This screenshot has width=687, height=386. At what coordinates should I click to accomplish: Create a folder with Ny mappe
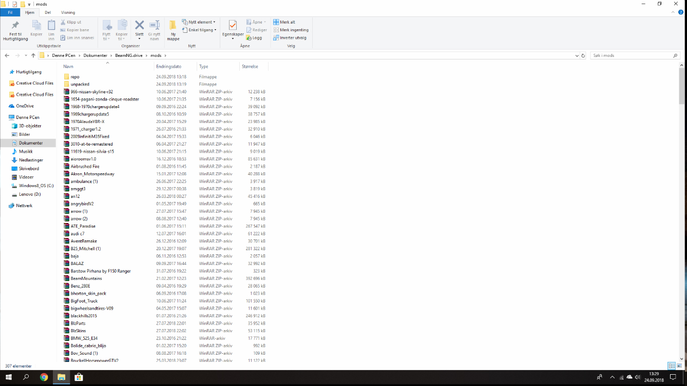pos(173,31)
